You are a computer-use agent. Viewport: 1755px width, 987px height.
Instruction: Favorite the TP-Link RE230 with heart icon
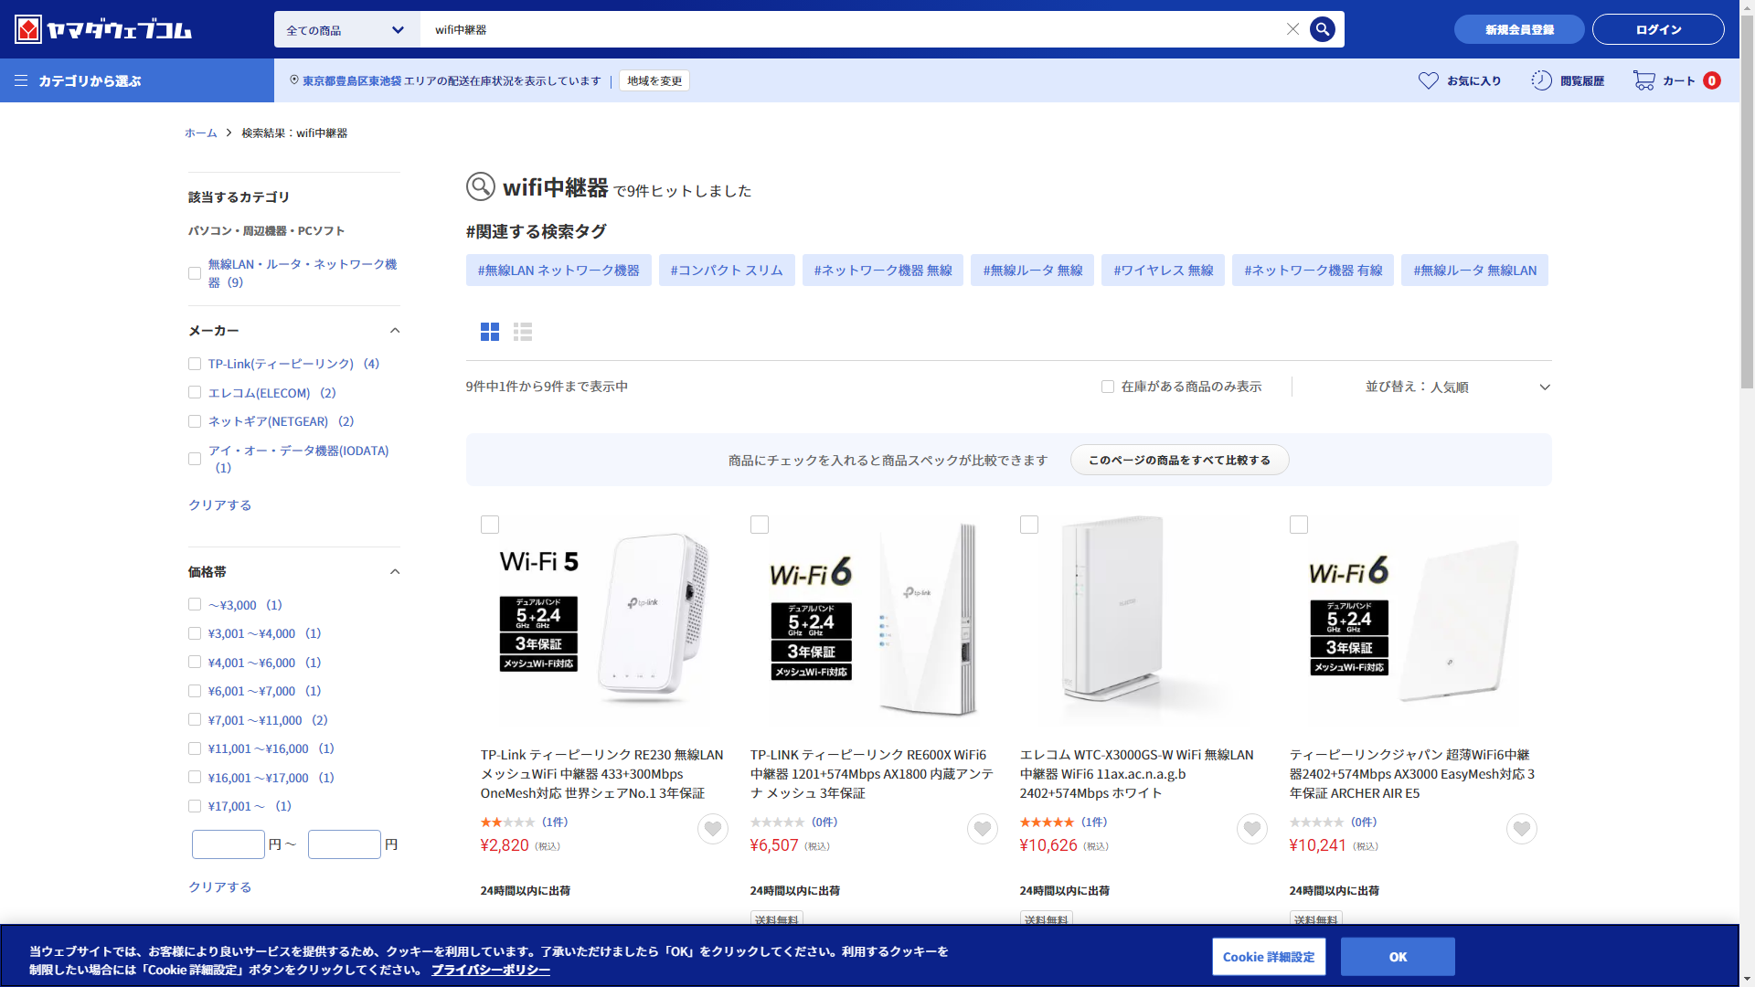[713, 829]
